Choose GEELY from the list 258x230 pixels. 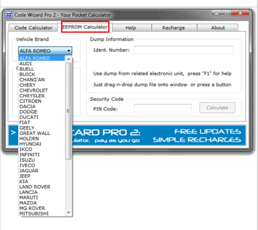pyautogui.click(x=42, y=128)
